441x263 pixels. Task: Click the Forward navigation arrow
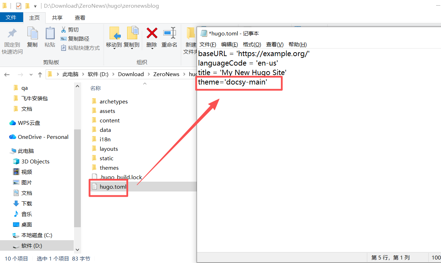21,74
